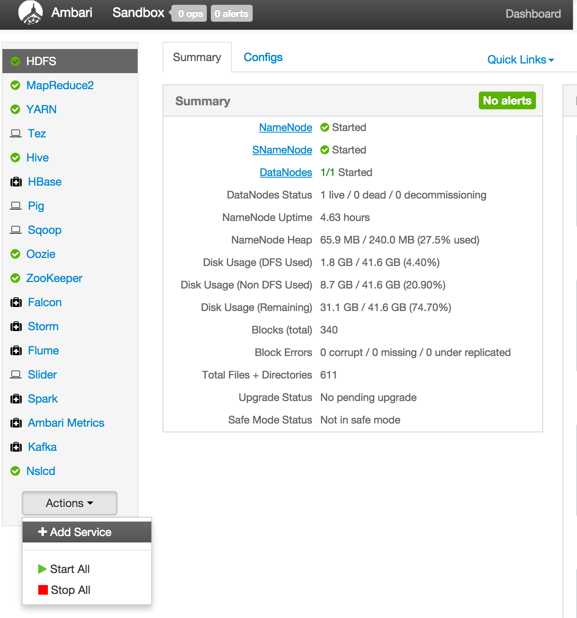Click ZooKeeper green status check icon
The height and width of the screenshot is (618, 577).
[x=15, y=278]
